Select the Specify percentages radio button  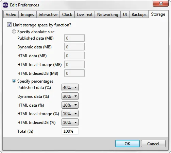(14, 81)
